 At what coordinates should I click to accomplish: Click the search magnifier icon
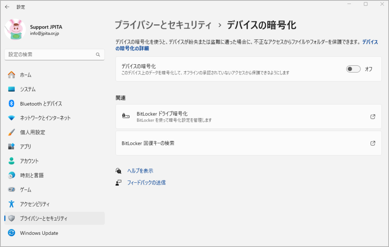point(98,55)
